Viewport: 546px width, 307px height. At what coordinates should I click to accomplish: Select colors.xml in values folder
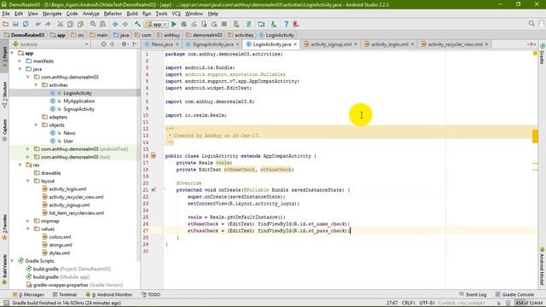[x=60, y=237]
